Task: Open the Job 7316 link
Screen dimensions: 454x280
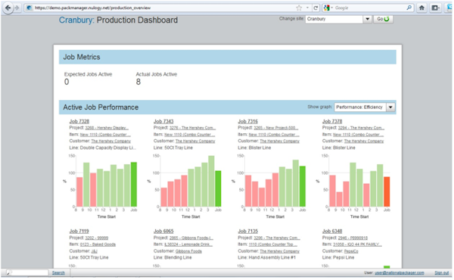Action: tap(247, 121)
